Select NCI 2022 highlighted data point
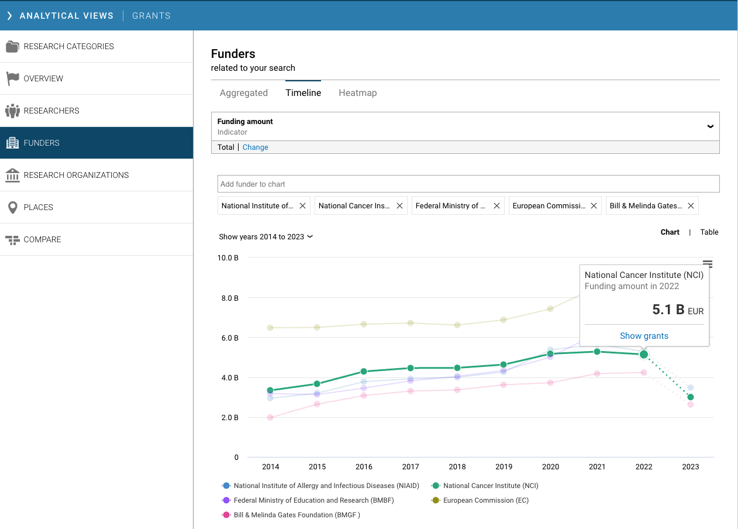 pyautogui.click(x=644, y=354)
